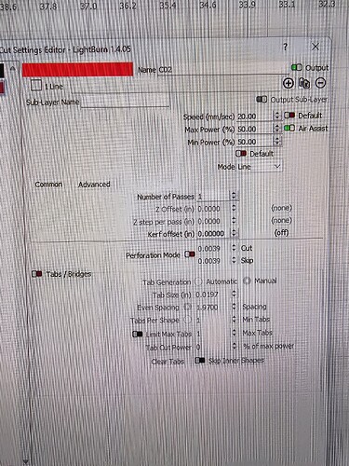This screenshot has height=466, width=349.
Task: Enable the Tabs / Bridges switch
Action: [x=37, y=274]
